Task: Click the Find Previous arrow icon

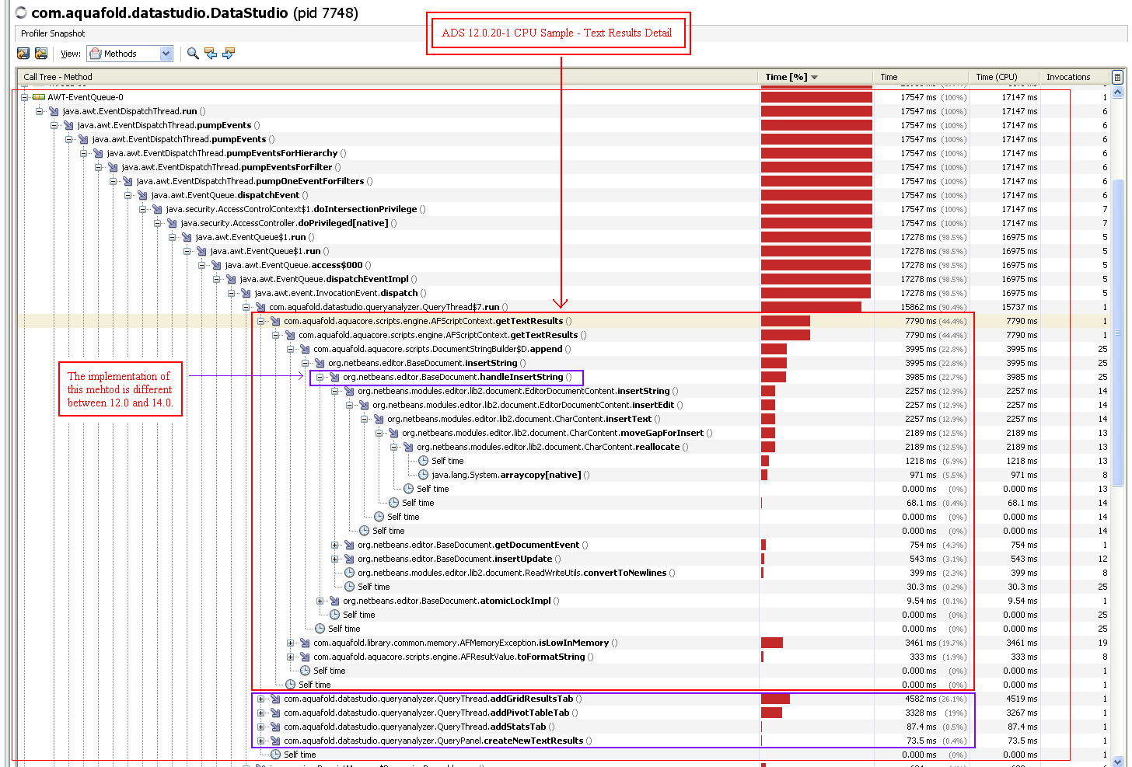Action: (x=211, y=54)
